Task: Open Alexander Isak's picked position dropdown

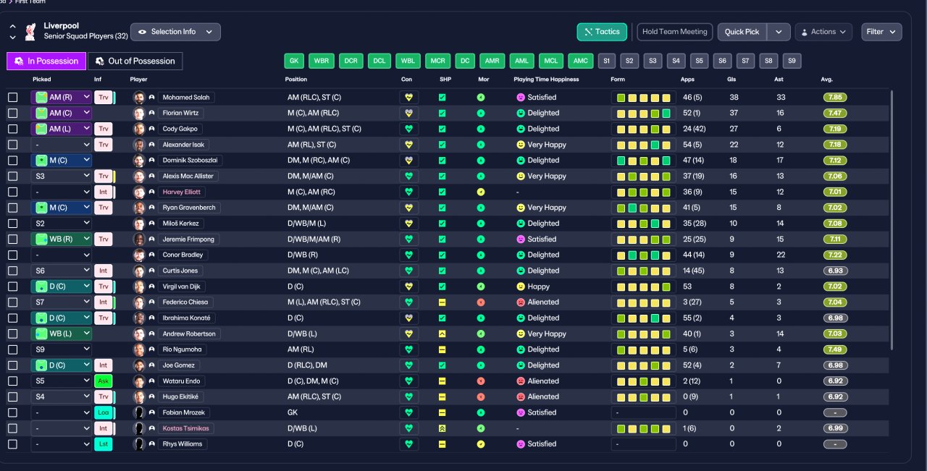Action: coord(62,145)
